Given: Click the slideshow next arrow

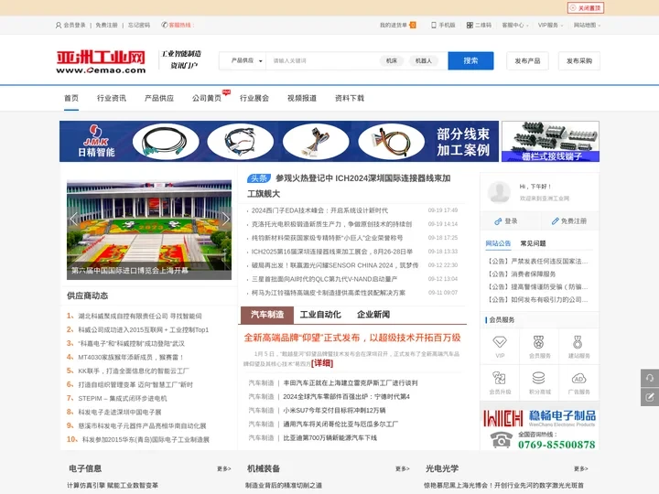Looking at the screenshot, I should [x=226, y=219].
